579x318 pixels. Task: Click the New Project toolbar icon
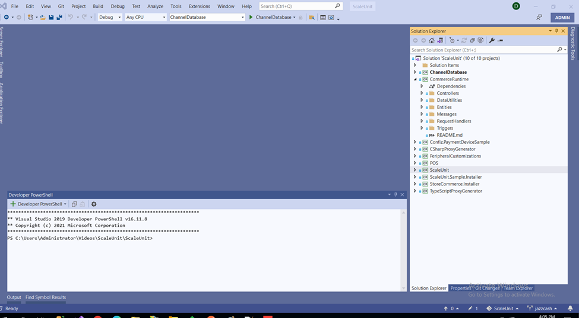[30, 17]
